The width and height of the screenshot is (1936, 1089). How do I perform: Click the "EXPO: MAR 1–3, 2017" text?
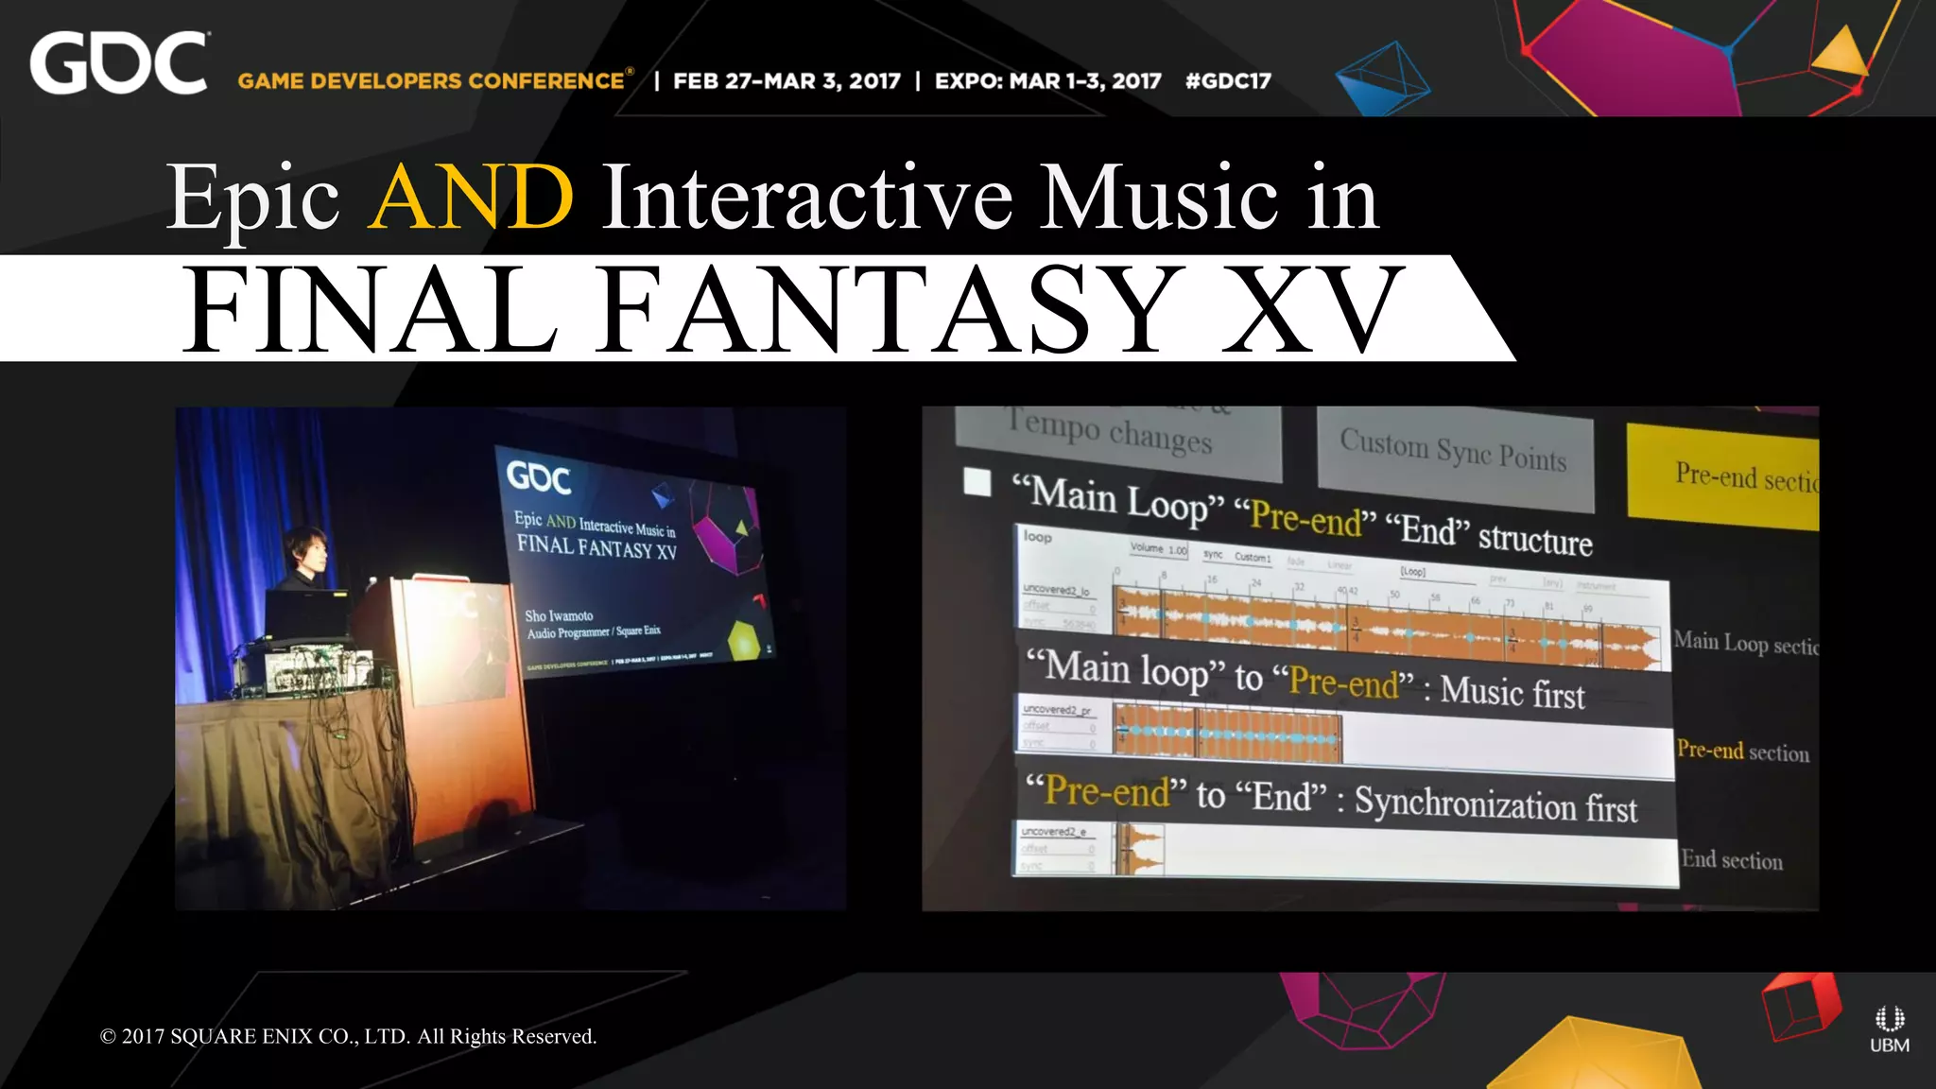click(1047, 81)
